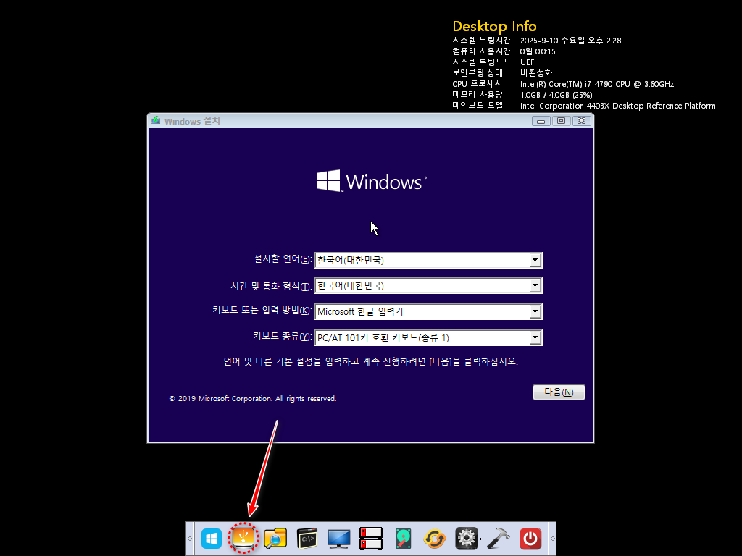Open the 키보드 종류 dropdown
Viewport: 742px width, 556px height.
pyautogui.click(x=535, y=337)
